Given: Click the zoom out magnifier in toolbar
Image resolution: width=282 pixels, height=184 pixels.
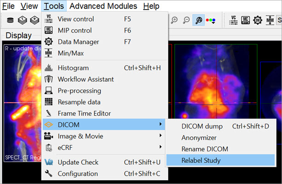Looking at the screenshot, I should [187, 20].
